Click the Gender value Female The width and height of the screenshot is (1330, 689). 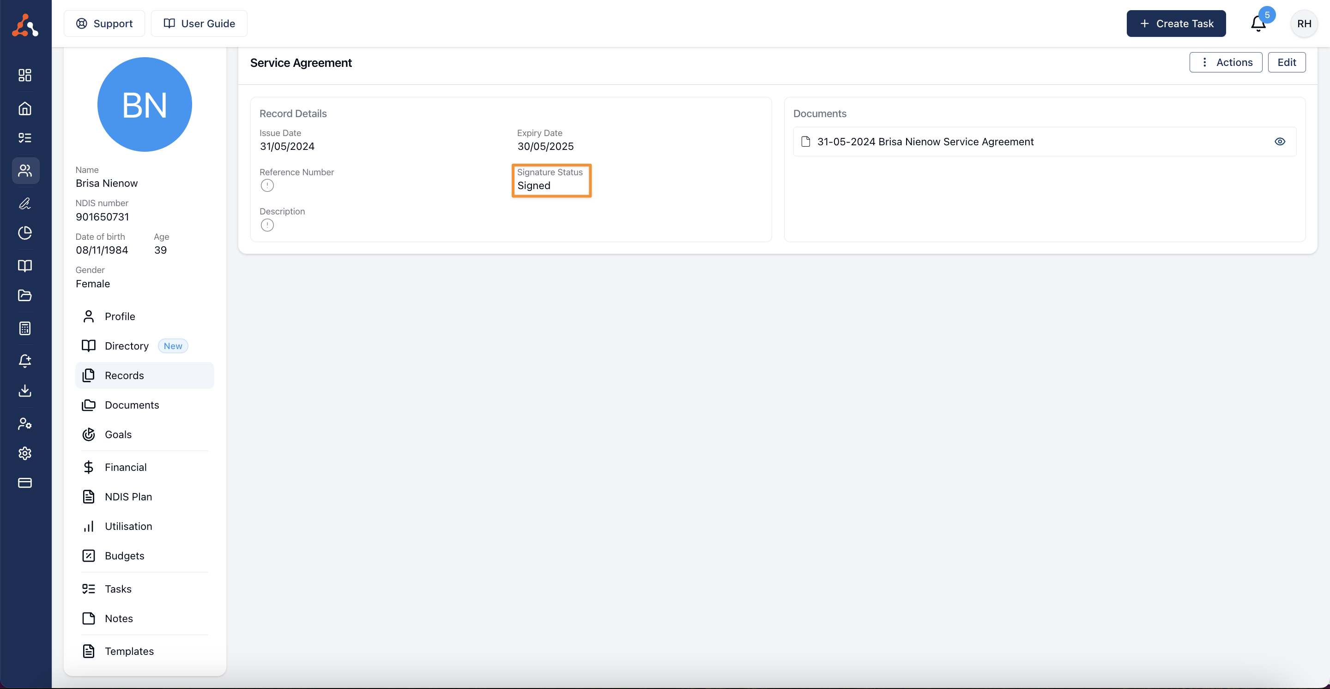[x=93, y=284]
